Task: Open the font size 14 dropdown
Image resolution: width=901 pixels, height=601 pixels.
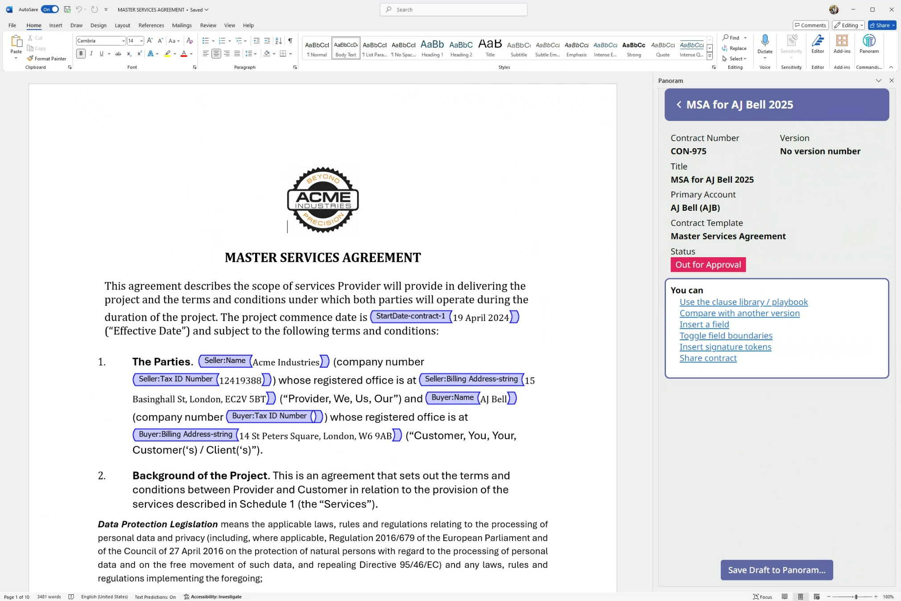Action: 141,41
